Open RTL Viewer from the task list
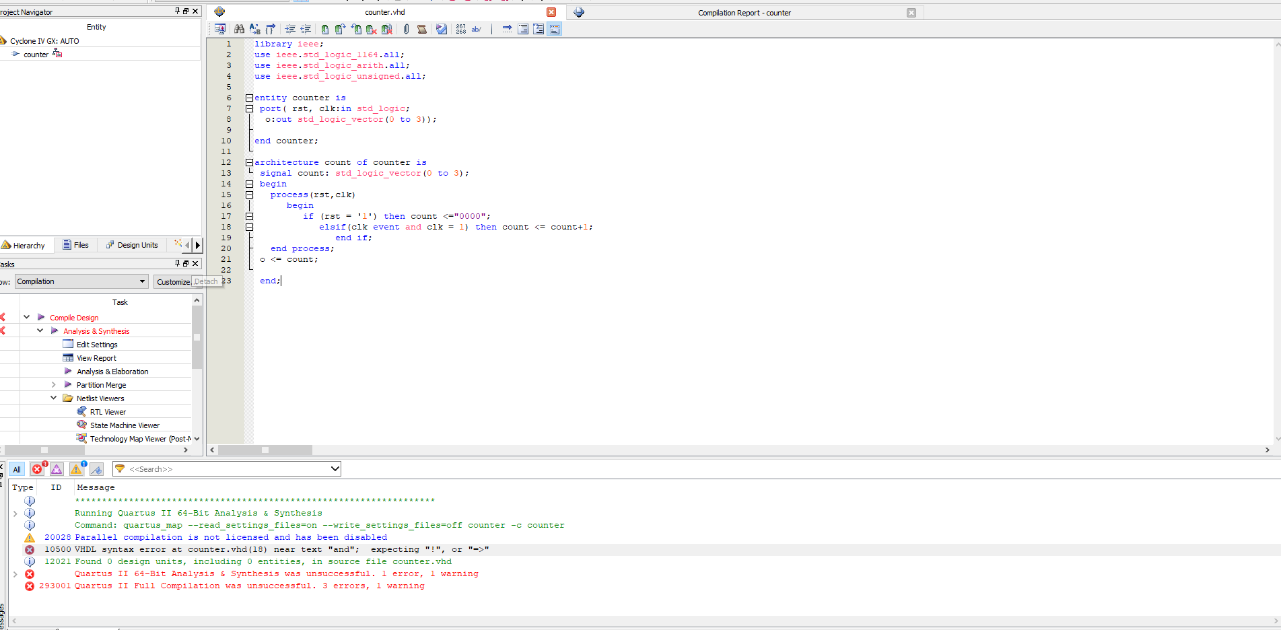The height and width of the screenshot is (630, 1281). (x=108, y=412)
